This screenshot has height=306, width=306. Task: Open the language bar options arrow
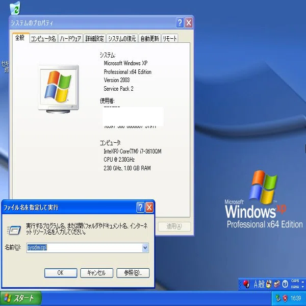pos(303,287)
